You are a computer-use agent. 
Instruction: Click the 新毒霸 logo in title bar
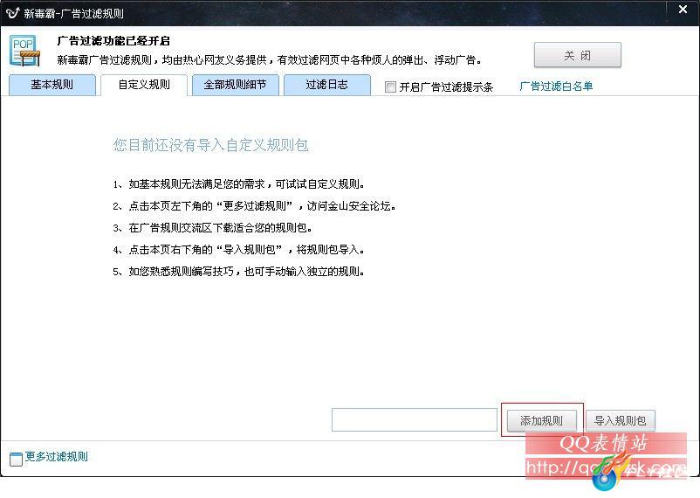[12, 13]
